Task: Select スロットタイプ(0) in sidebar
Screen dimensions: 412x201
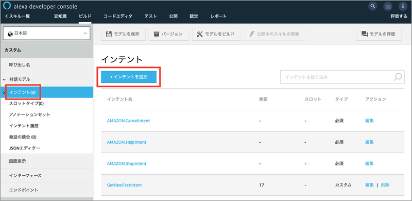Action: click(x=26, y=104)
